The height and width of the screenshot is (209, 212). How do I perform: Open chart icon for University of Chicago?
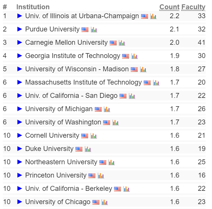tap(105, 202)
